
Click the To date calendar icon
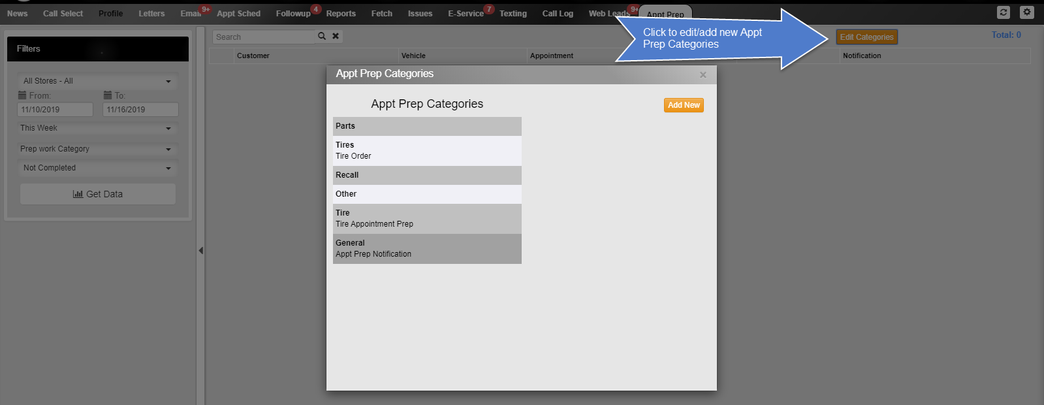108,95
